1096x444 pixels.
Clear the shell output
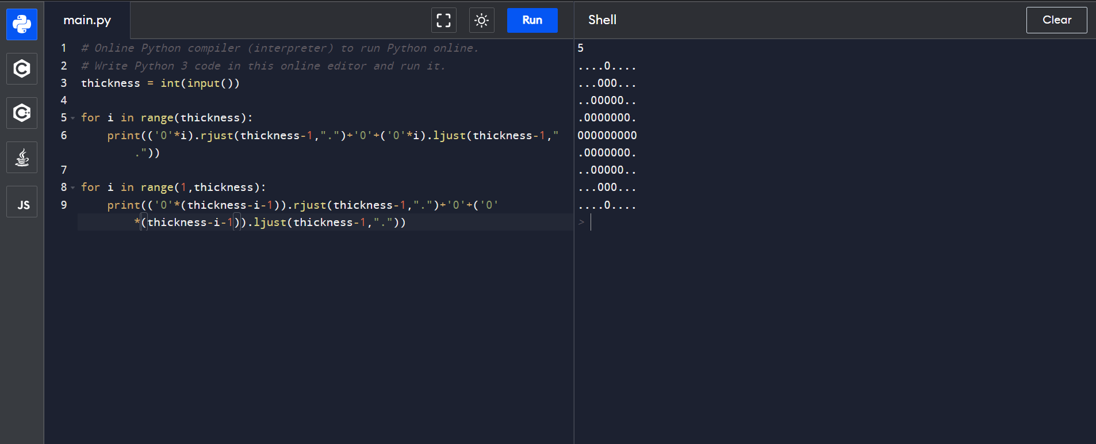point(1056,20)
